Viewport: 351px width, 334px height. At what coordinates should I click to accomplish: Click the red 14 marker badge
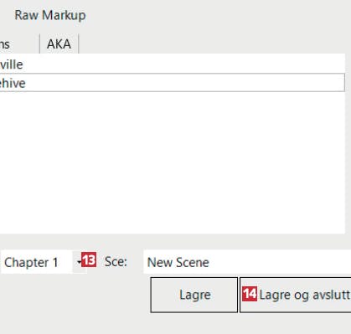pyautogui.click(x=250, y=294)
